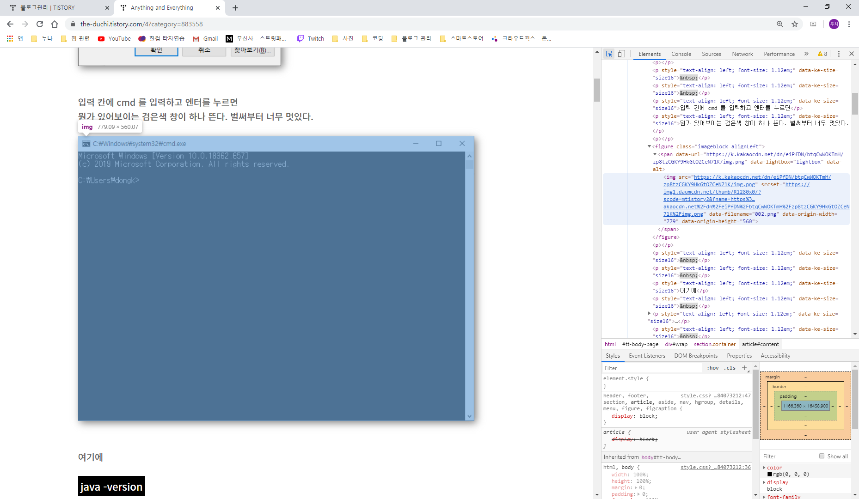859x499 pixels.
Task: Toggle the .cls class editor
Action: (x=730, y=368)
